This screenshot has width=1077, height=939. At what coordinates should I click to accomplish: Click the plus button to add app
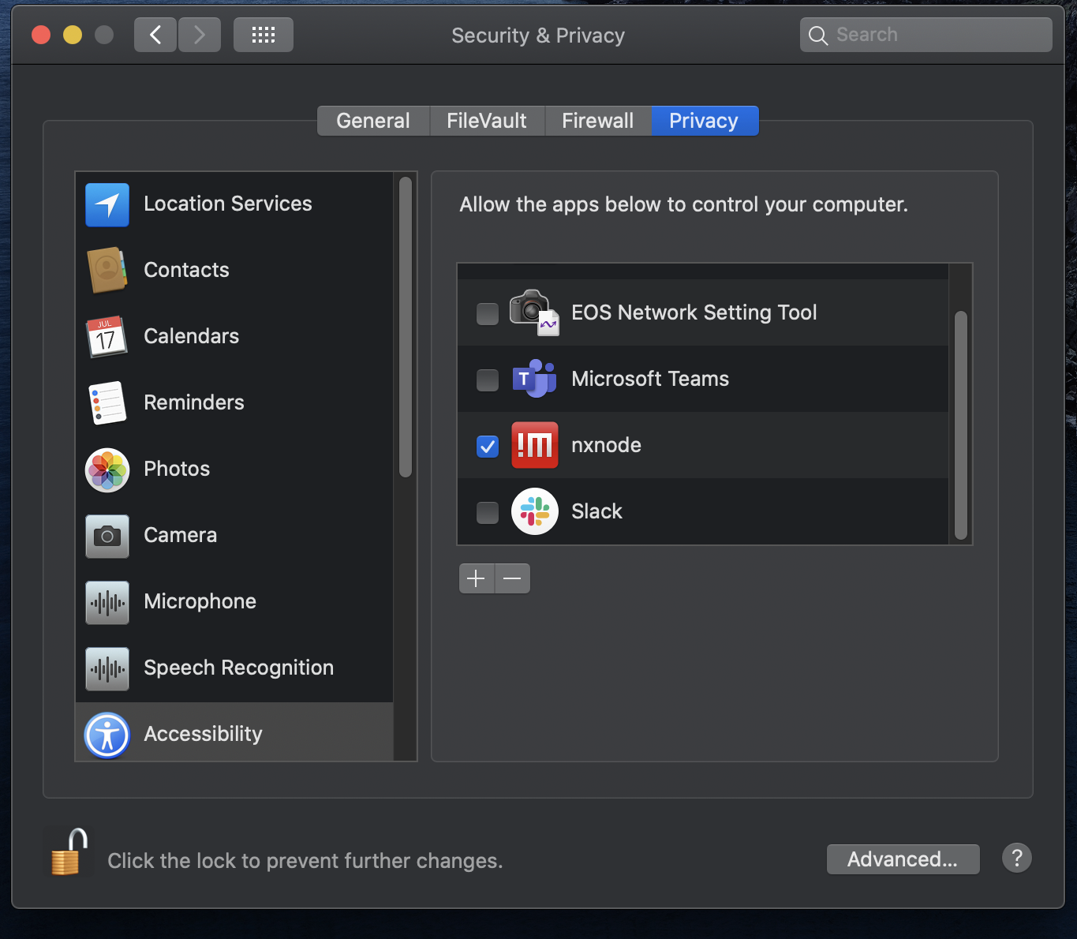477,578
